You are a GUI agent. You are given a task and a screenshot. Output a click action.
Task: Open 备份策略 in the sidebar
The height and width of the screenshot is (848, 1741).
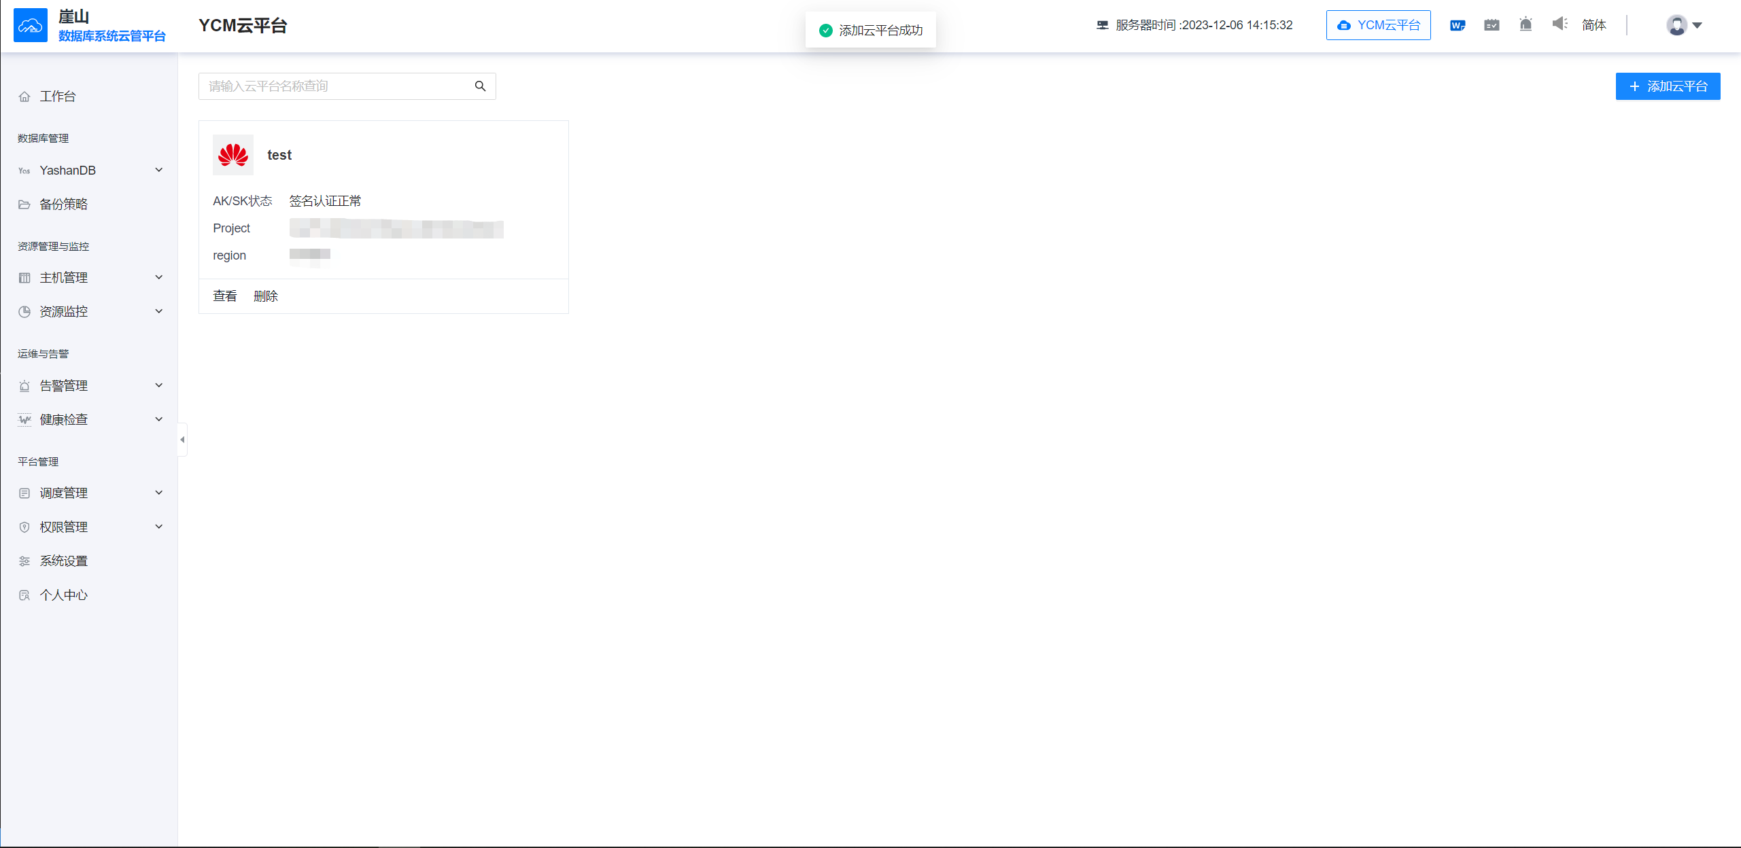(63, 205)
